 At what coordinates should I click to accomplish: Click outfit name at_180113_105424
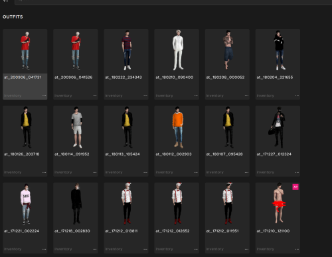pos(122,154)
